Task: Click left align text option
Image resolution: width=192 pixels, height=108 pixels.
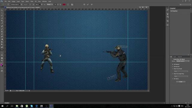Action: click(x=55, y=4)
